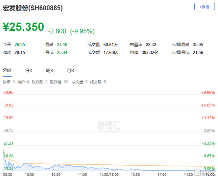Click the 最低 value 25.34 in stats

(62, 52)
